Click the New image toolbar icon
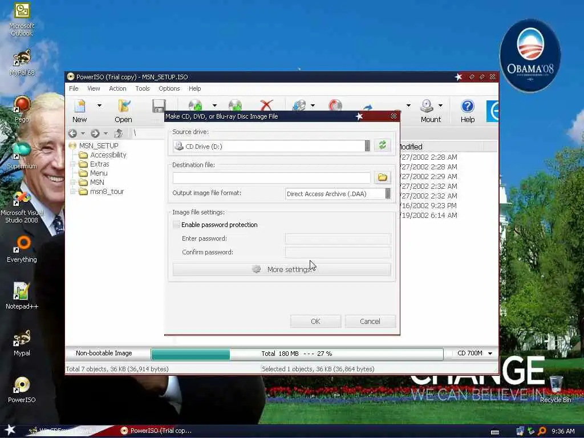This screenshot has width=584, height=438. pyautogui.click(x=80, y=107)
